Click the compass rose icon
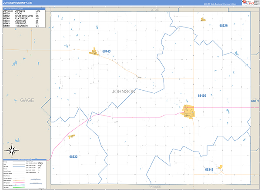Image resolution: width=261 pixels, height=190 pixels. coord(12,150)
